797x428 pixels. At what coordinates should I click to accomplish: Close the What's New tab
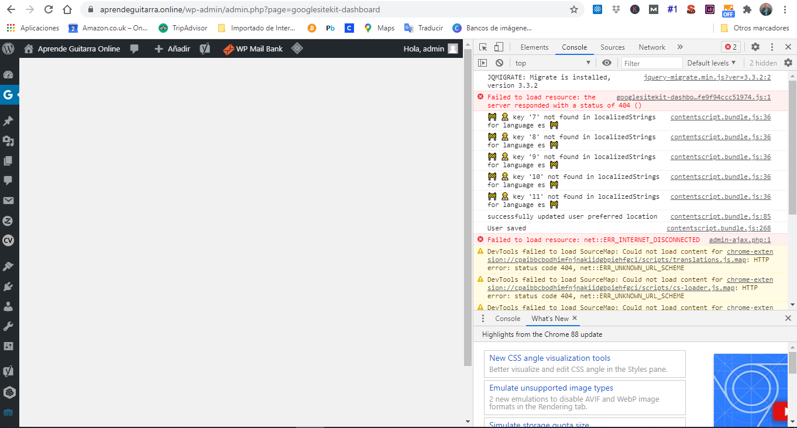575,318
